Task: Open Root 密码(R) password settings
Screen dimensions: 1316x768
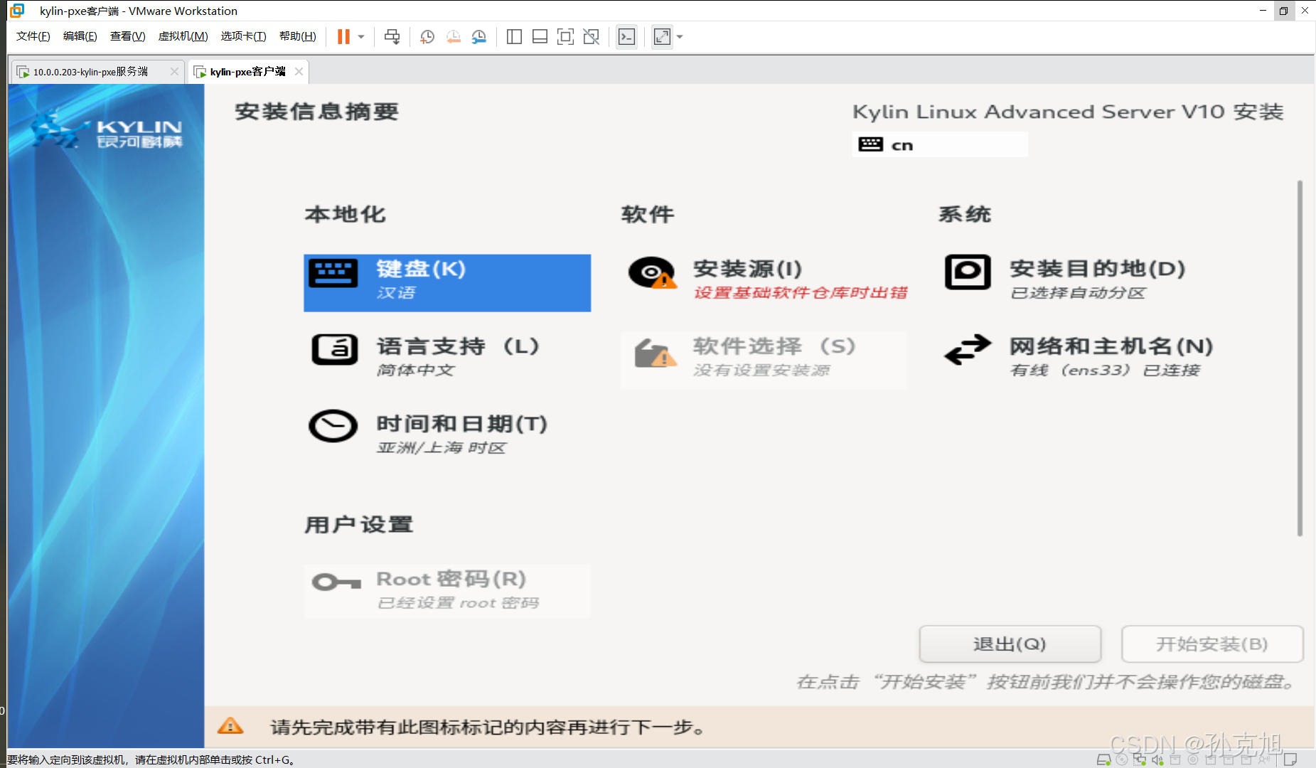Action: click(x=447, y=591)
